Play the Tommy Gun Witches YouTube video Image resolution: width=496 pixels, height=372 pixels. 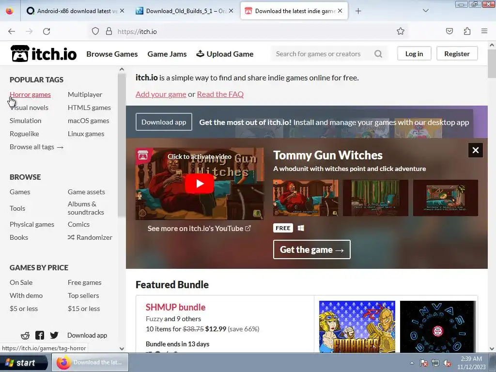199,184
